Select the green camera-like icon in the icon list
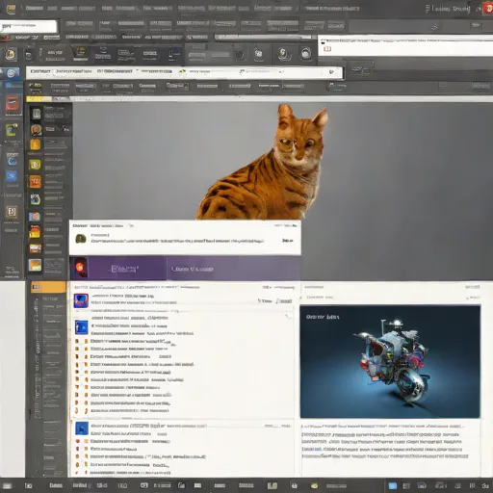The height and width of the screenshot is (493, 493). coord(35,199)
